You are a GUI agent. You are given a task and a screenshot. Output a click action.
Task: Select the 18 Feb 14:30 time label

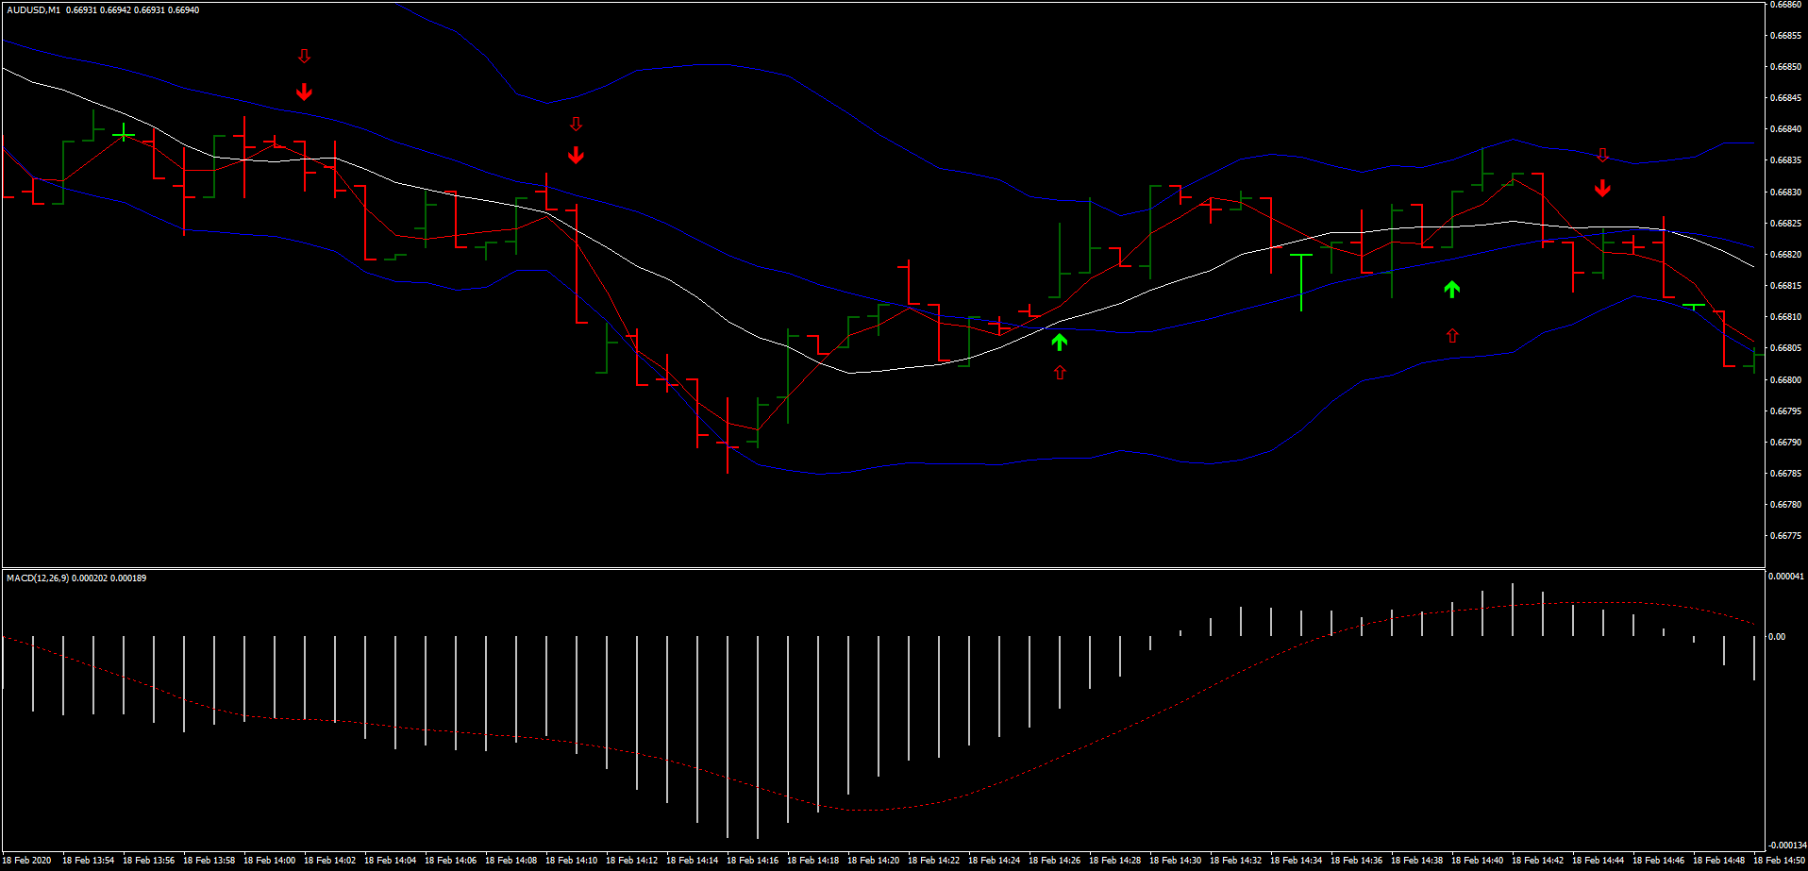[x=1175, y=861]
